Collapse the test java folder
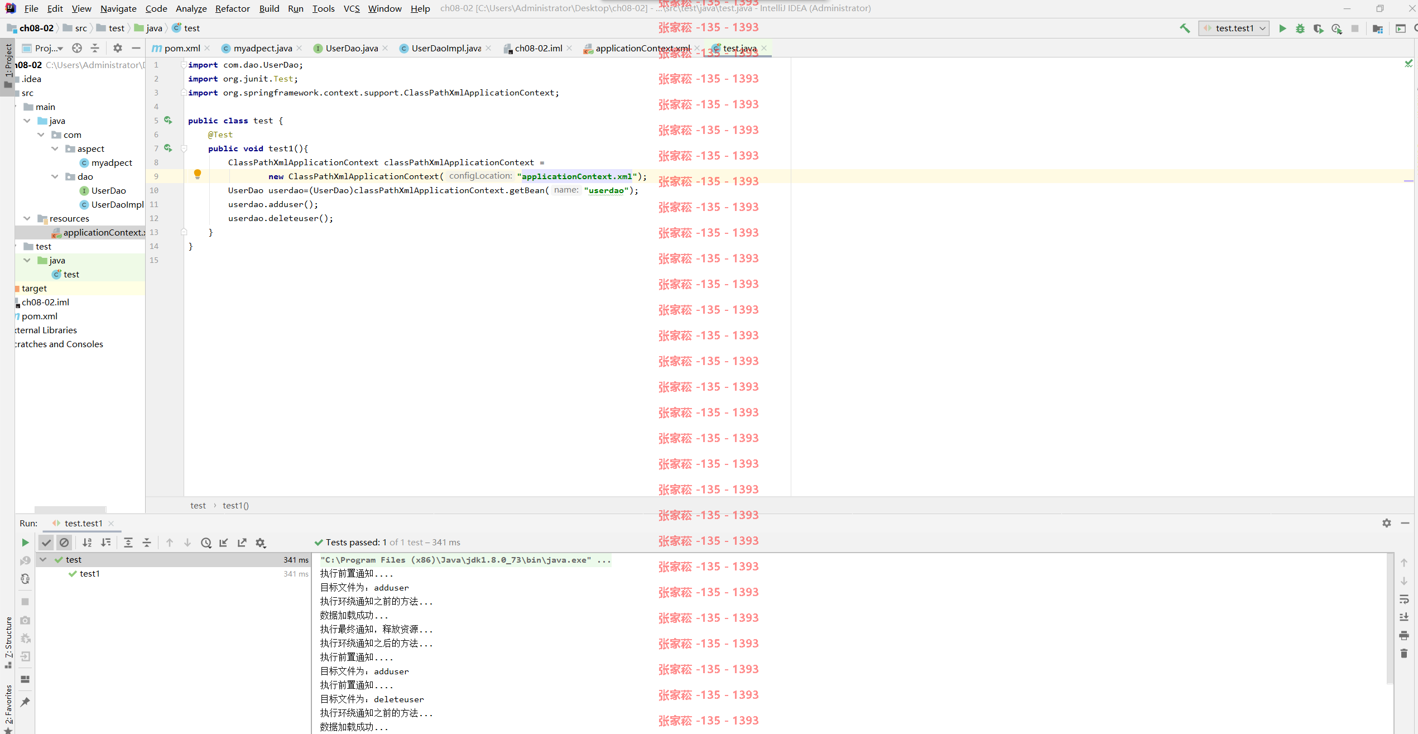This screenshot has height=734, width=1418. click(x=27, y=260)
